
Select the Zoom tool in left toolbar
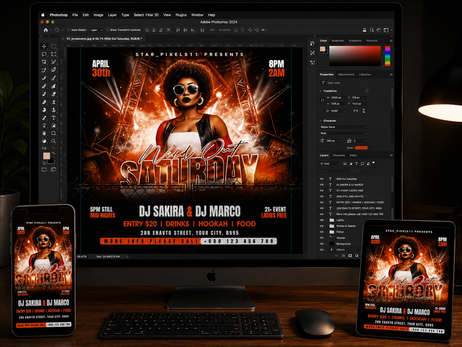pos(54,141)
